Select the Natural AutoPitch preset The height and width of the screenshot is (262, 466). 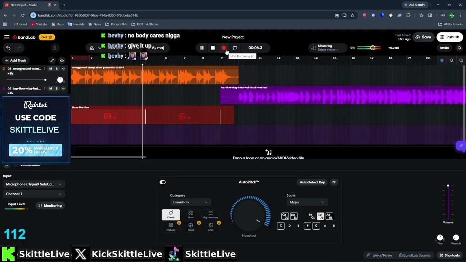(x=171, y=227)
